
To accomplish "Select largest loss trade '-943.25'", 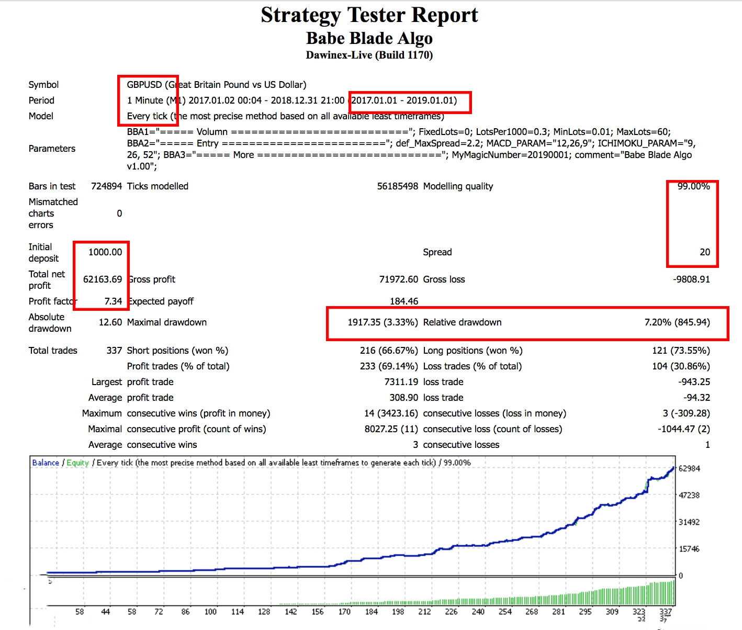I will coord(694,382).
